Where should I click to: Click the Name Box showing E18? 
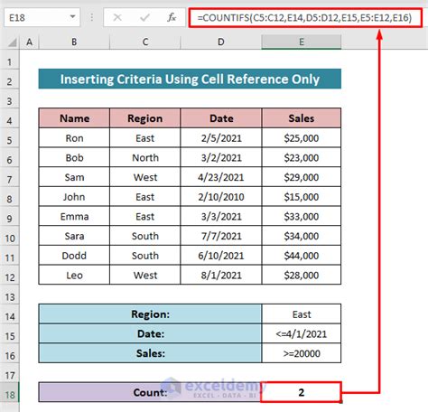tap(42, 17)
